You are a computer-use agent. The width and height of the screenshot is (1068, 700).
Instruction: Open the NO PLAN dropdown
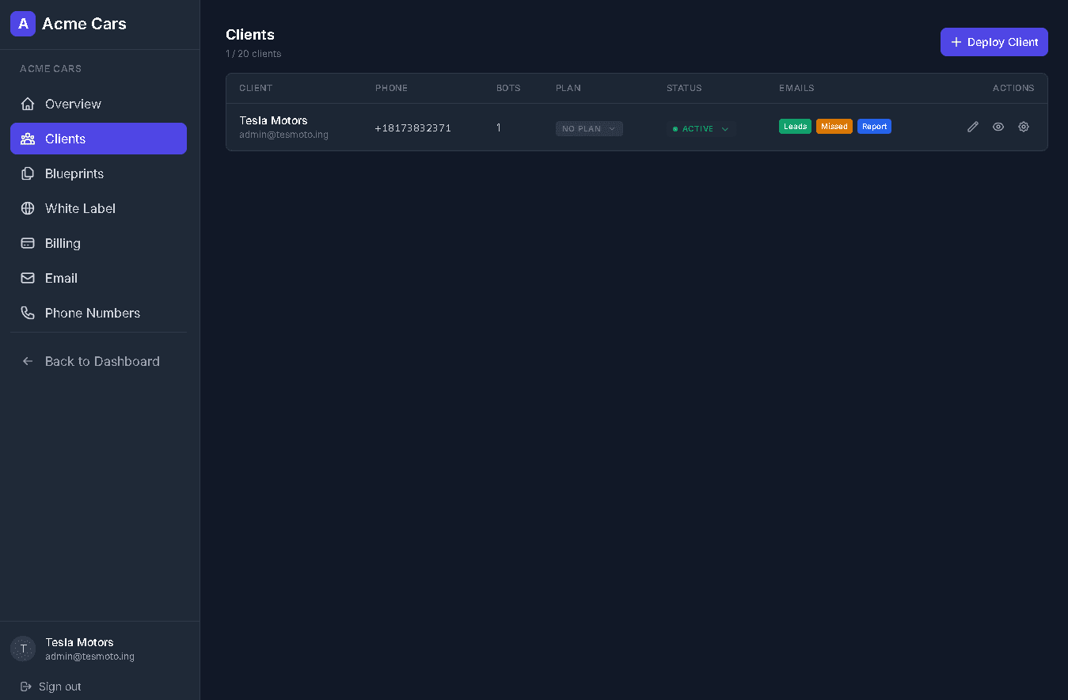589,128
